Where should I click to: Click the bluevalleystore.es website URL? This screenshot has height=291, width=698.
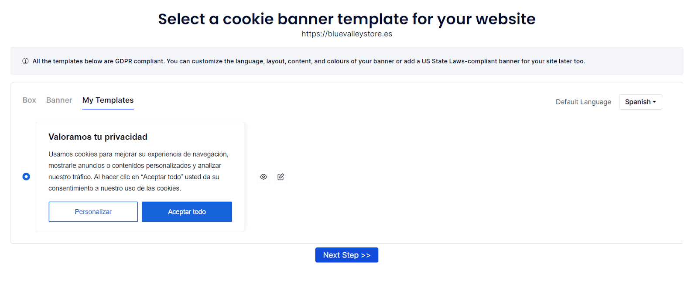pyautogui.click(x=347, y=34)
